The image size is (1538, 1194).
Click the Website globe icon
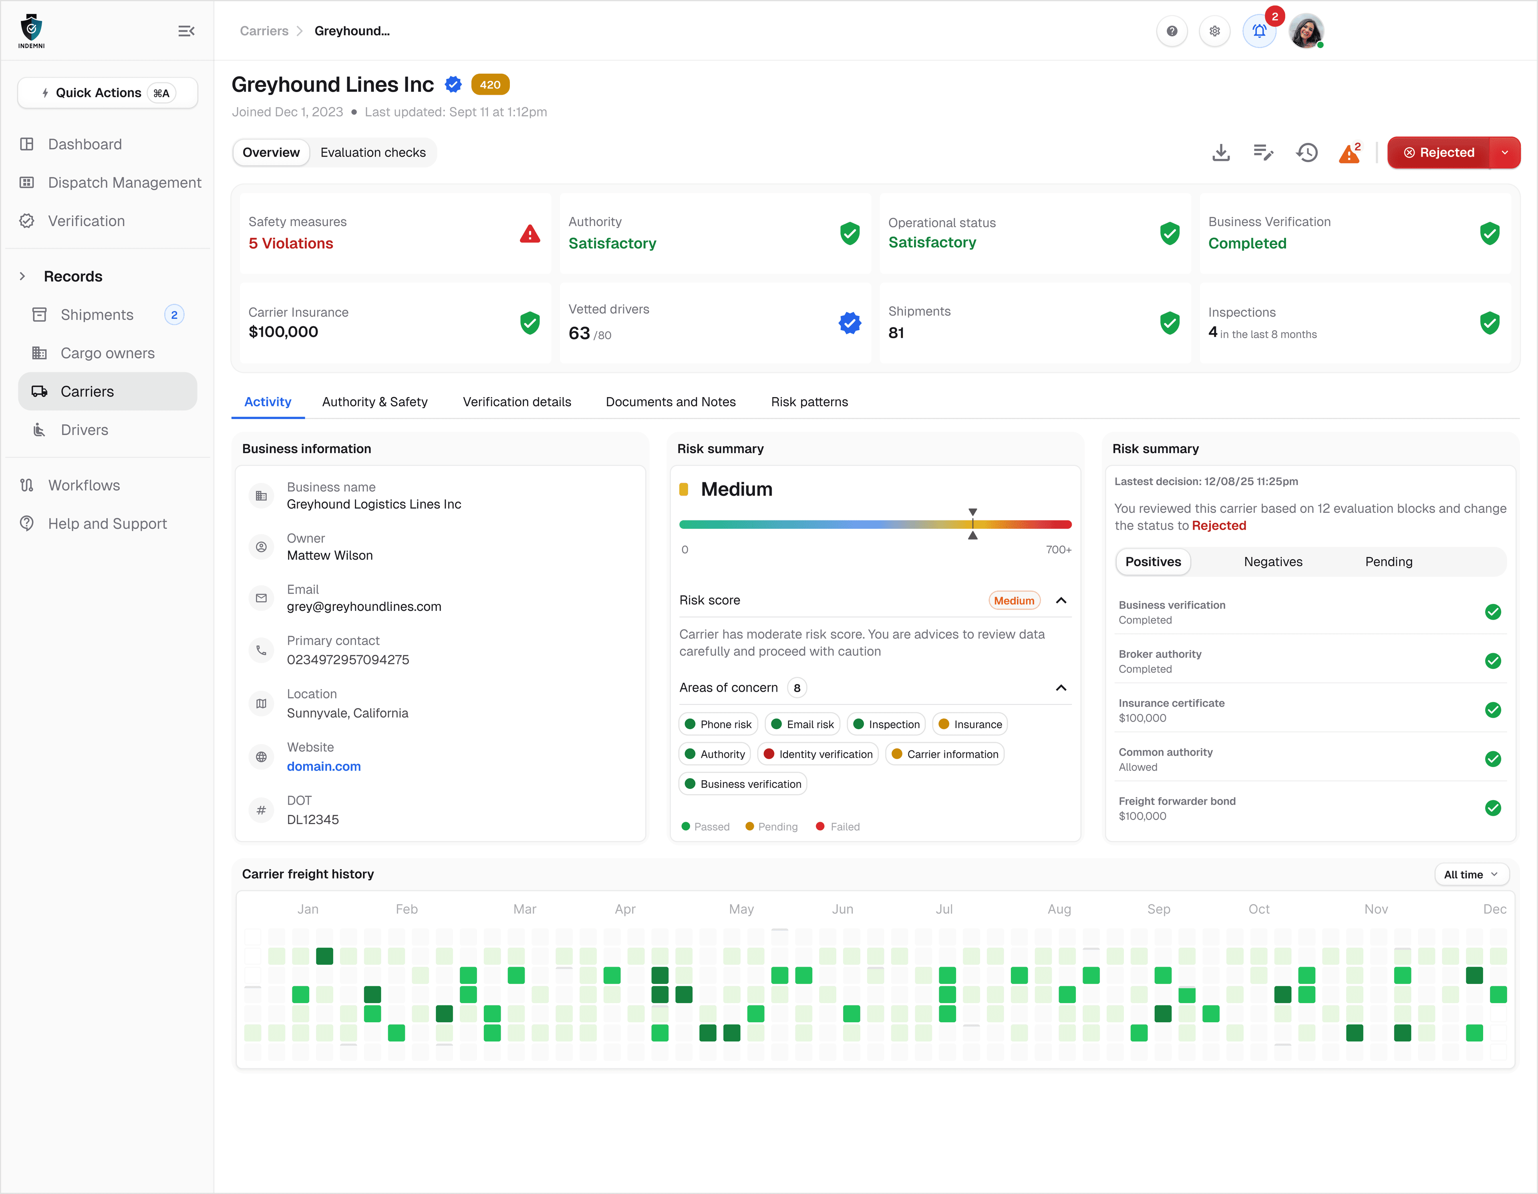coord(261,757)
